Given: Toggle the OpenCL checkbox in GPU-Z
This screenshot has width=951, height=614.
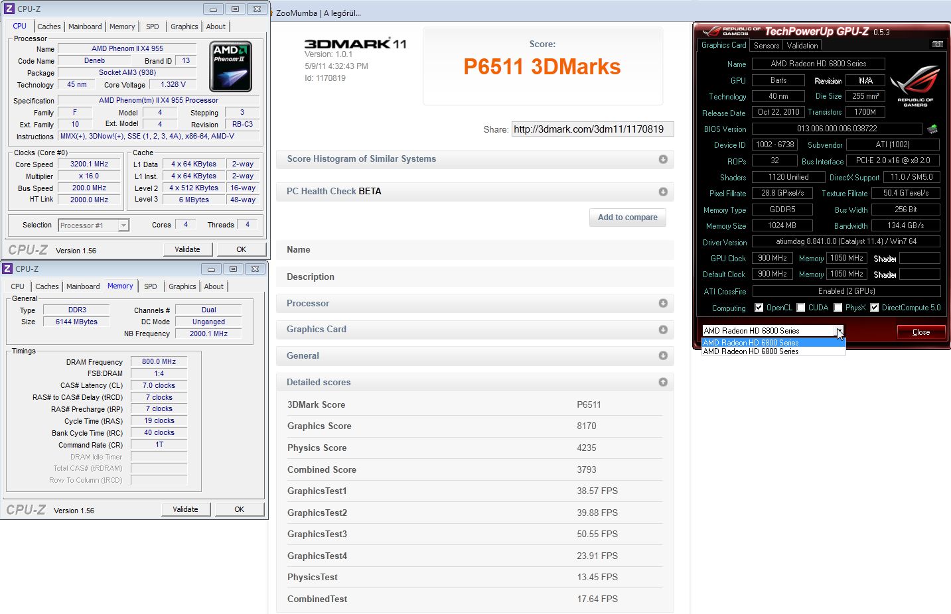Looking at the screenshot, I should click(x=759, y=308).
